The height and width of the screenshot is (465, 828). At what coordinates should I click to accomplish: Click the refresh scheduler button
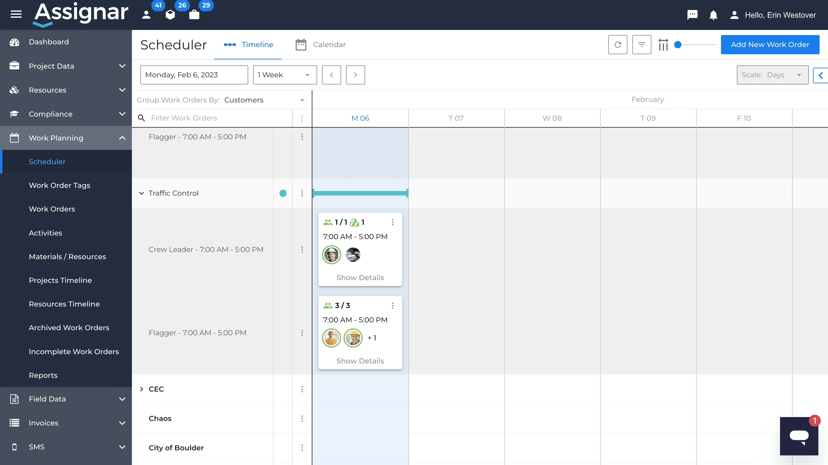618,44
